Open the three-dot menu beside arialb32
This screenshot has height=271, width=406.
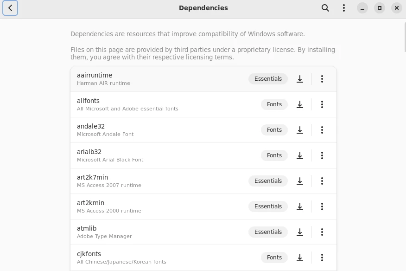tap(322, 155)
